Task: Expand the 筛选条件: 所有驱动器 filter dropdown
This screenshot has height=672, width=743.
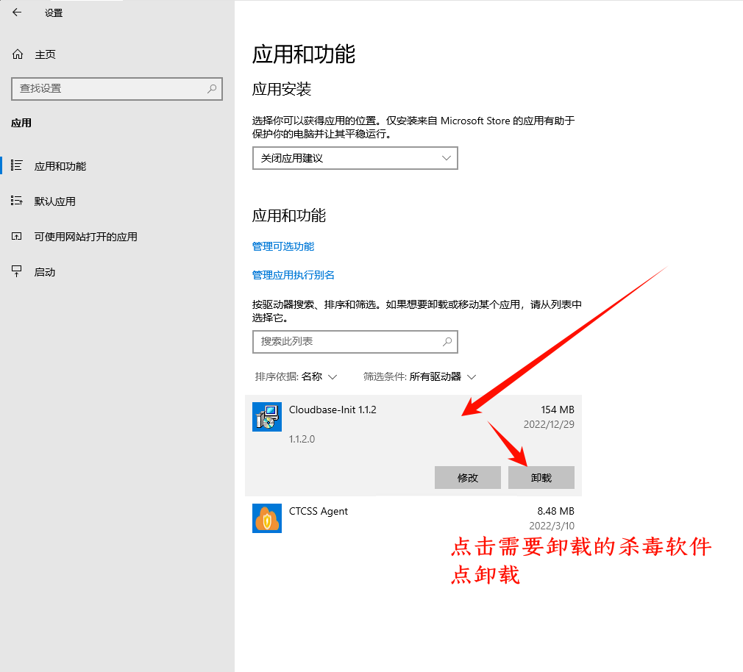Action: click(x=419, y=376)
